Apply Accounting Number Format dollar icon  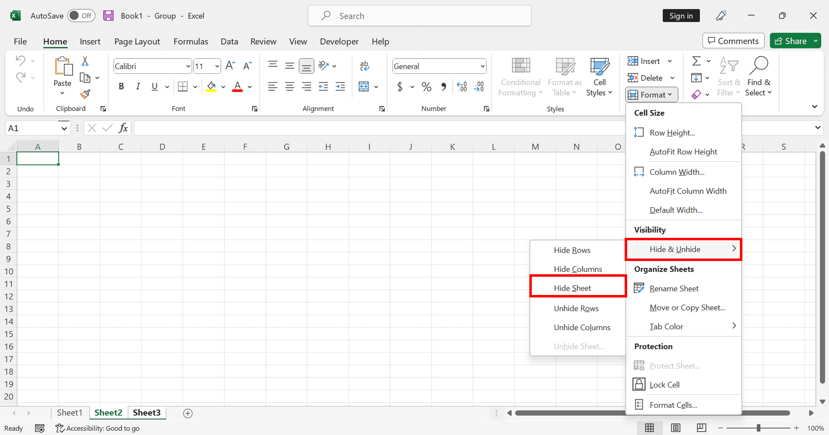(x=400, y=87)
